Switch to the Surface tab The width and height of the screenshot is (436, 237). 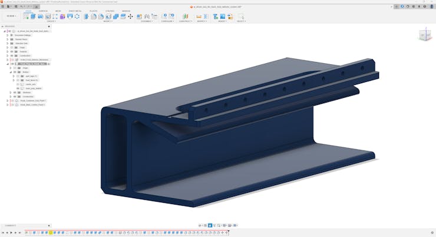[43, 11]
